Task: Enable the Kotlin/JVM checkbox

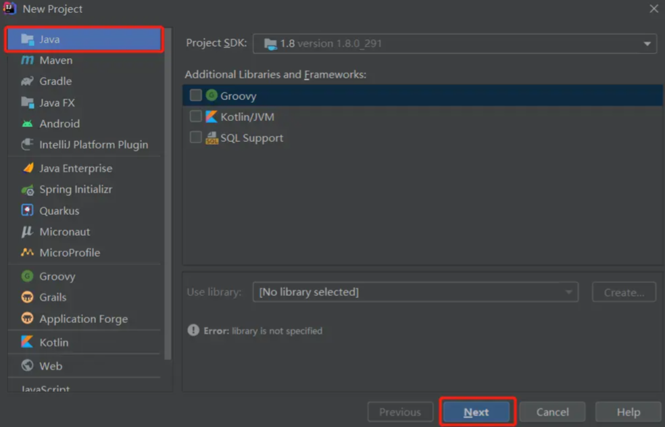Action: (x=195, y=116)
